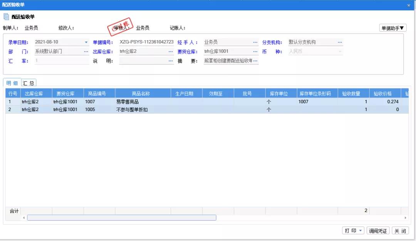Open the 经手人 ellipsis lookup button
Image resolution: width=416 pixels, height=241 pixels.
click(x=255, y=42)
